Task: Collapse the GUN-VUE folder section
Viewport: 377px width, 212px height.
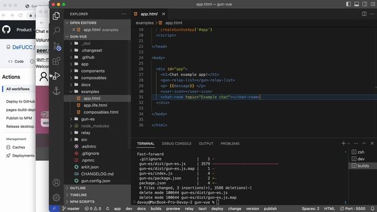Action: 98,37
